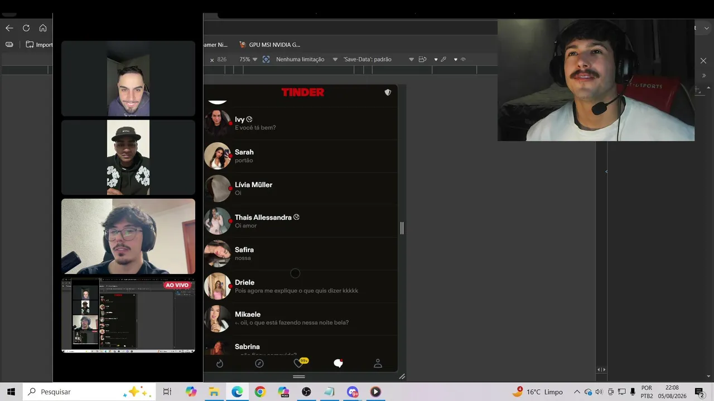Click the Tinder safety shield icon
This screenshot has height=401, width=714.
point(388,92)
